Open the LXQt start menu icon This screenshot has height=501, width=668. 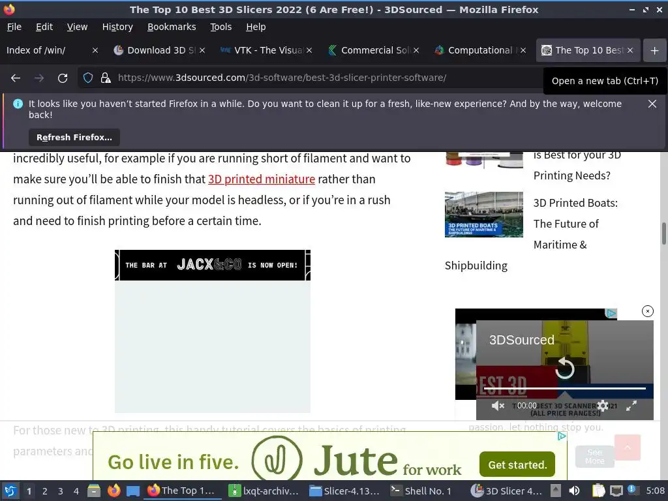(10, 491)
